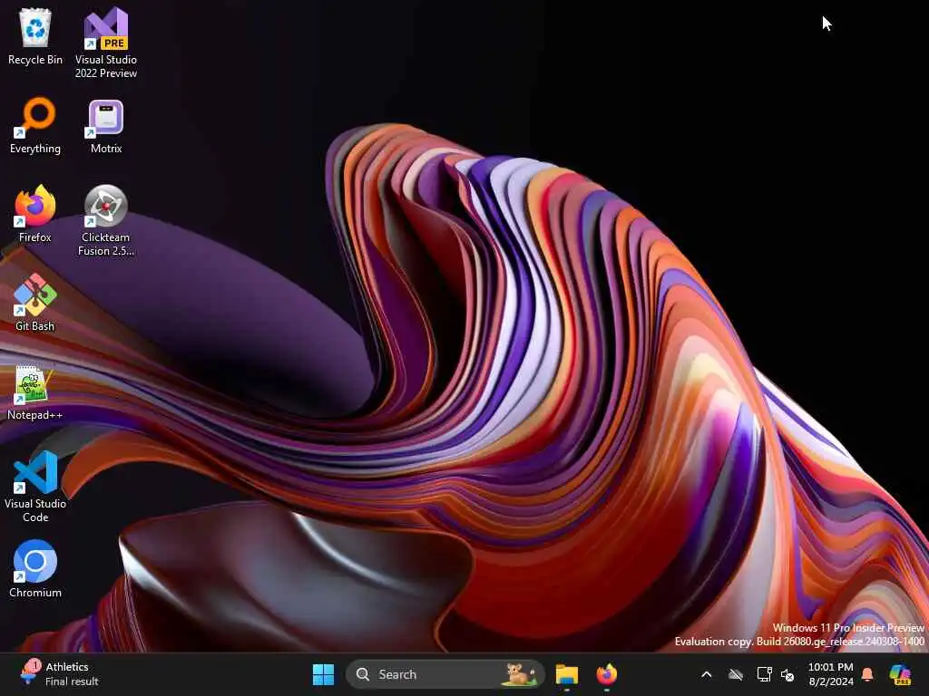Viewport: 929px width, 696px height.
Task: Open the network status tray icon
Action: tap(764, 674)
